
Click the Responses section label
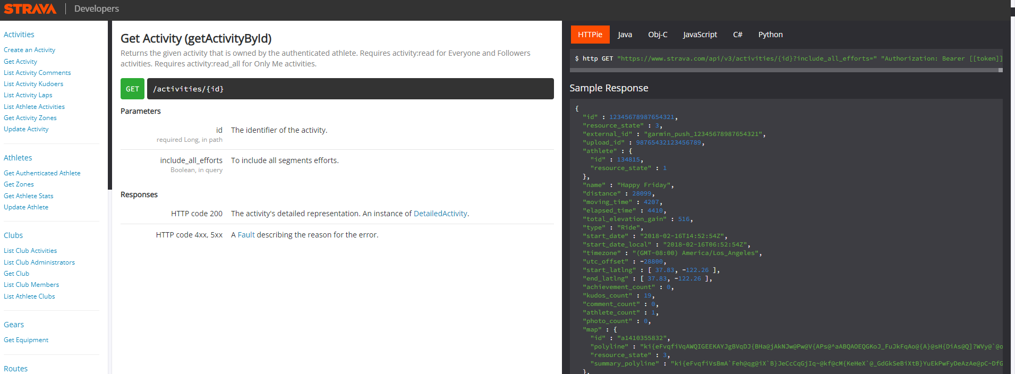[x=139, y=194]
